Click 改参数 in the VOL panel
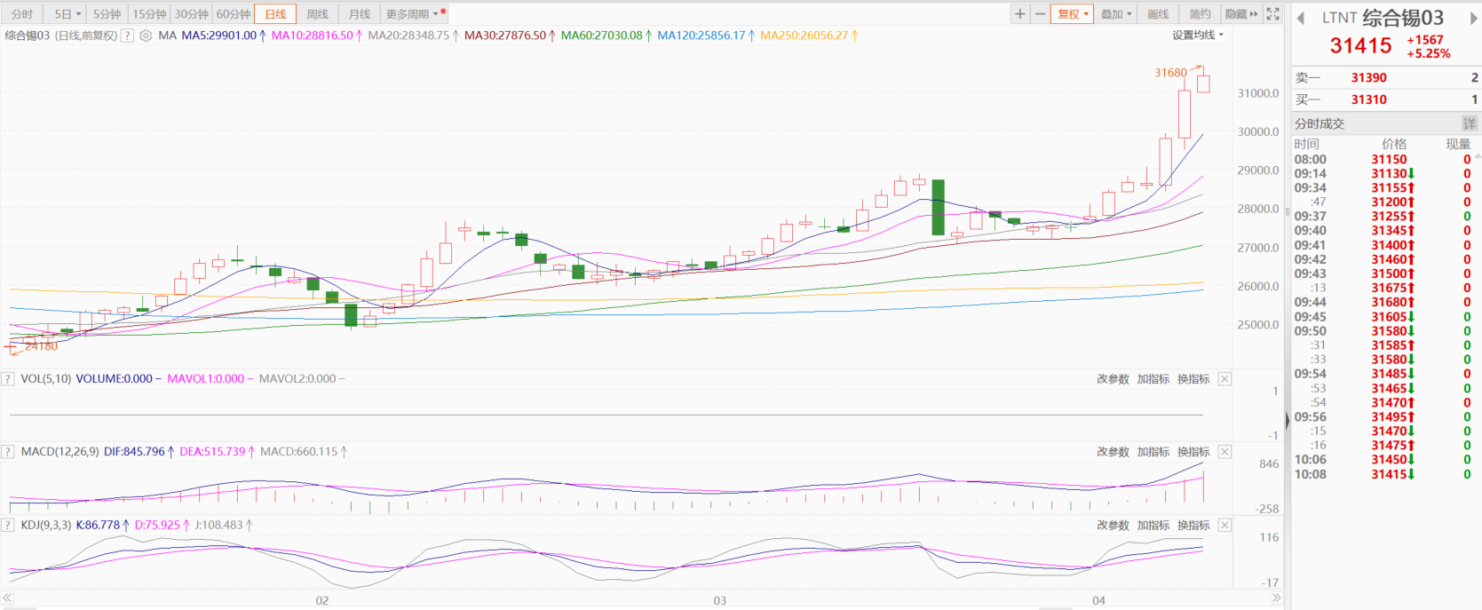 (1113, 379)
